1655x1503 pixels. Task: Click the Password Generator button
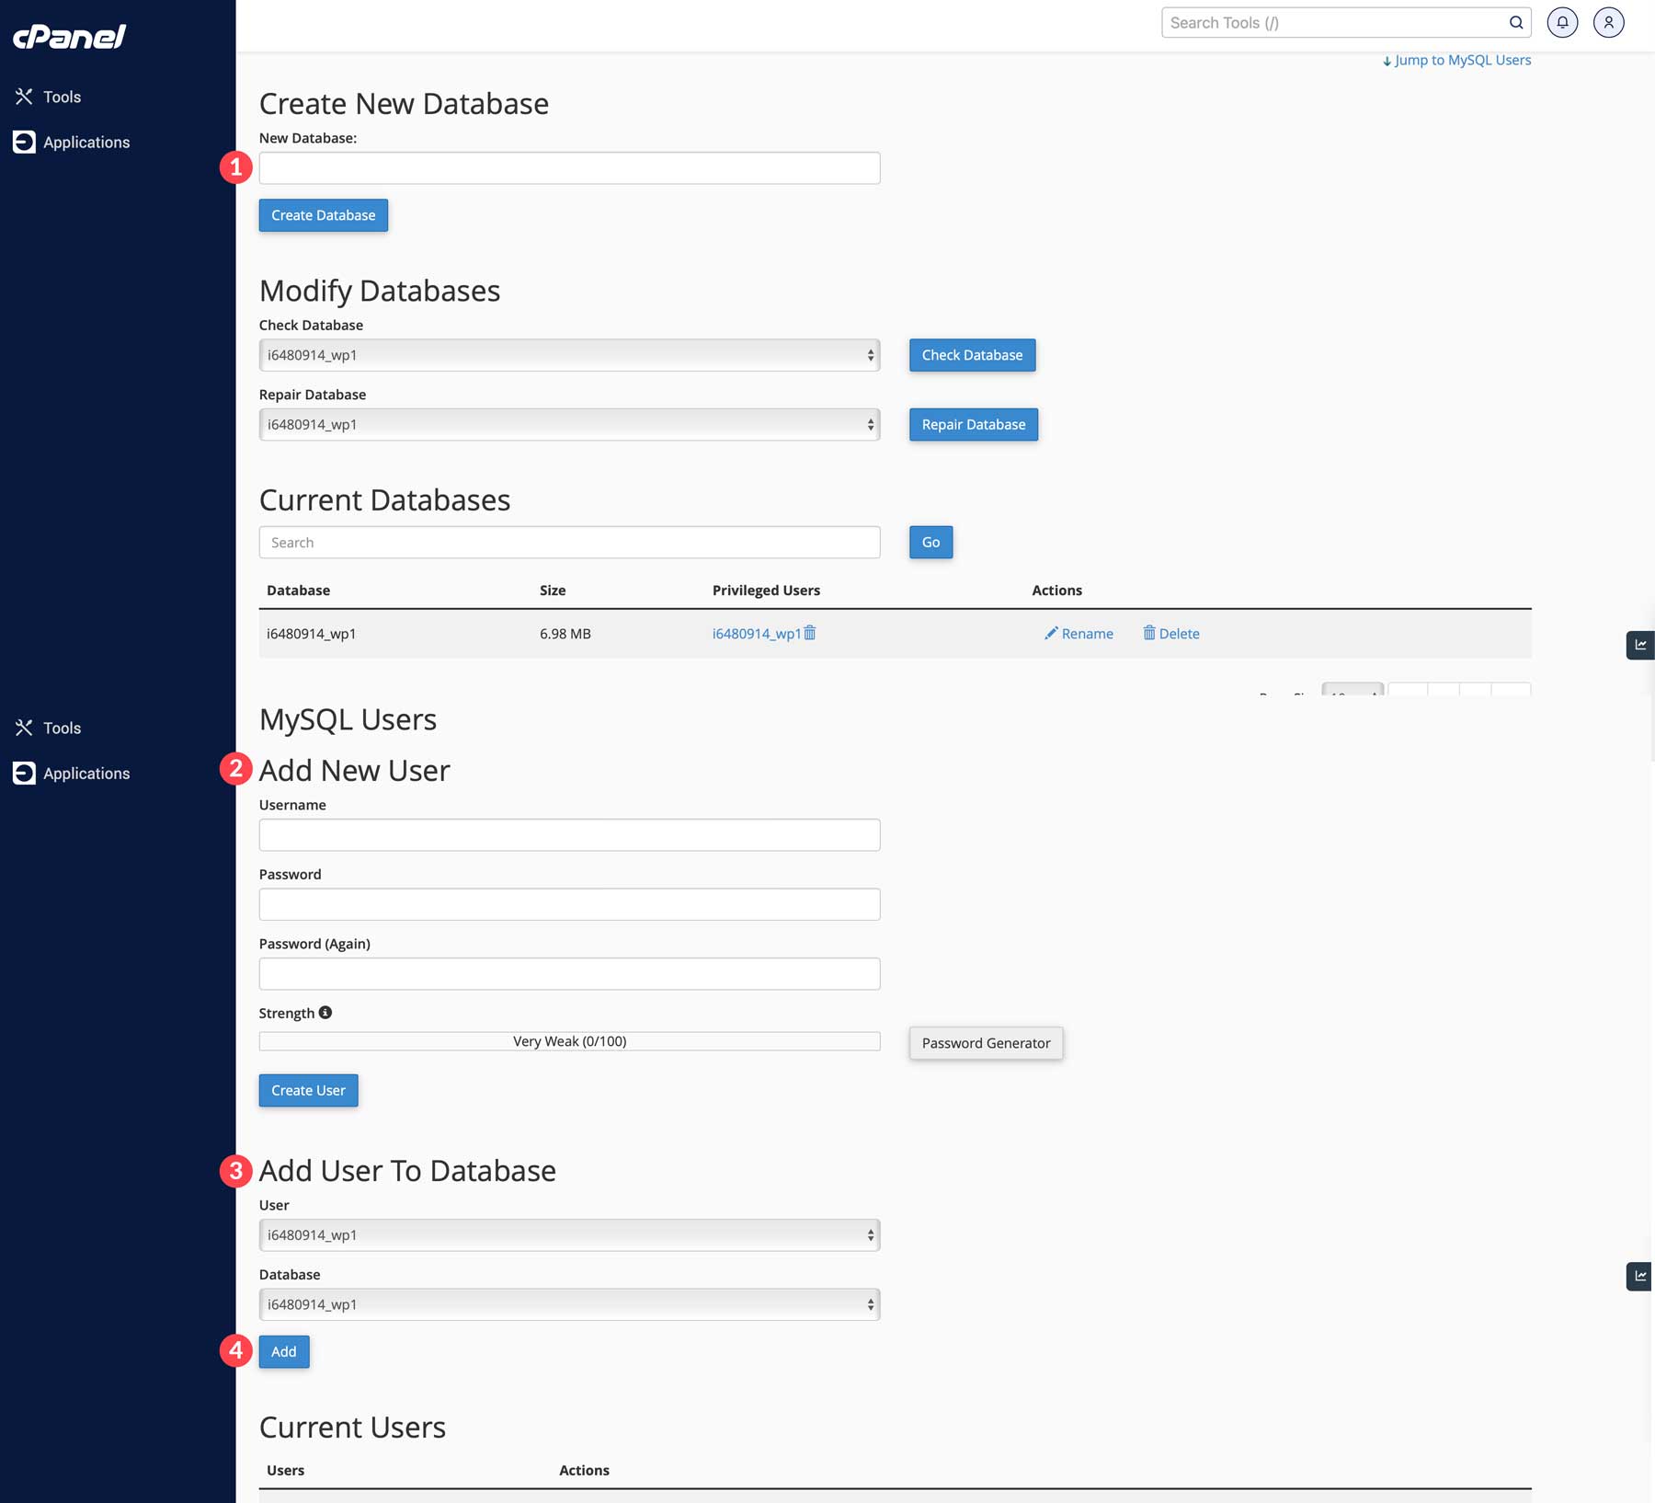pos(985,1042)
